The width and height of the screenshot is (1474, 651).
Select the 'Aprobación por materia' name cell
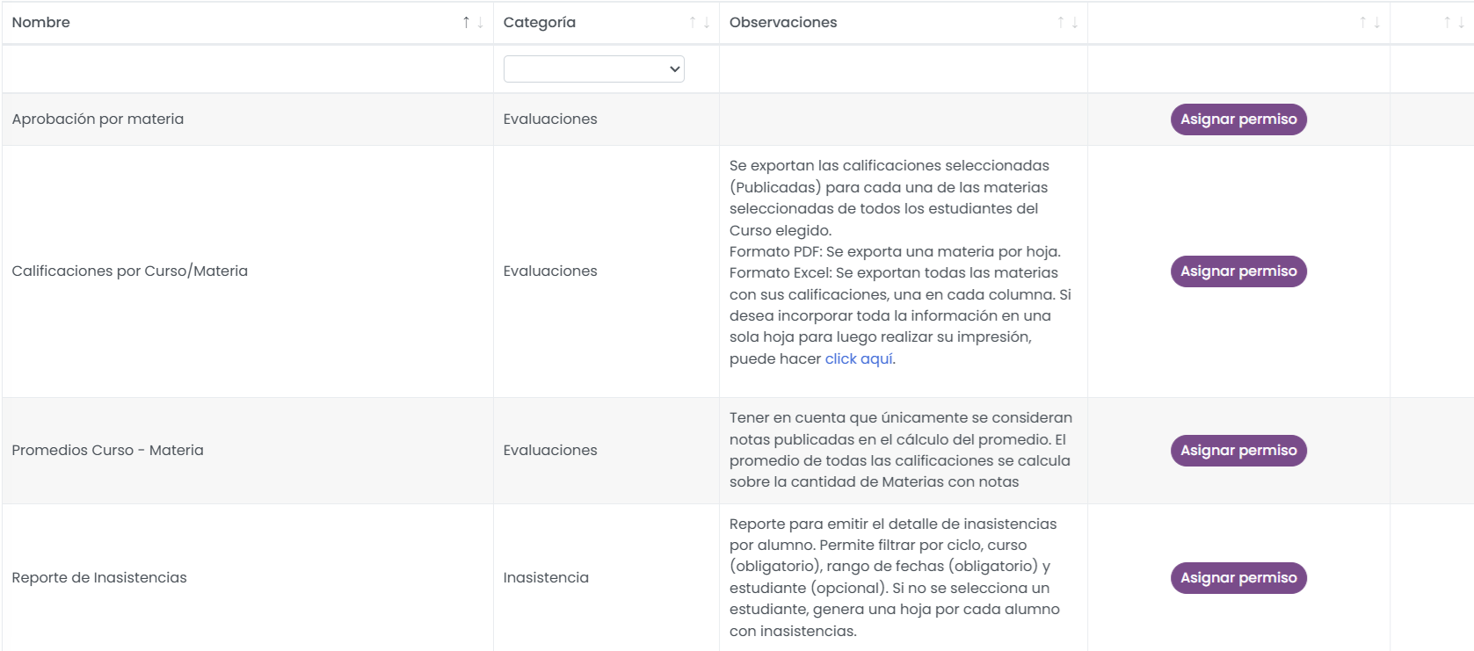(x=248, y=119)
